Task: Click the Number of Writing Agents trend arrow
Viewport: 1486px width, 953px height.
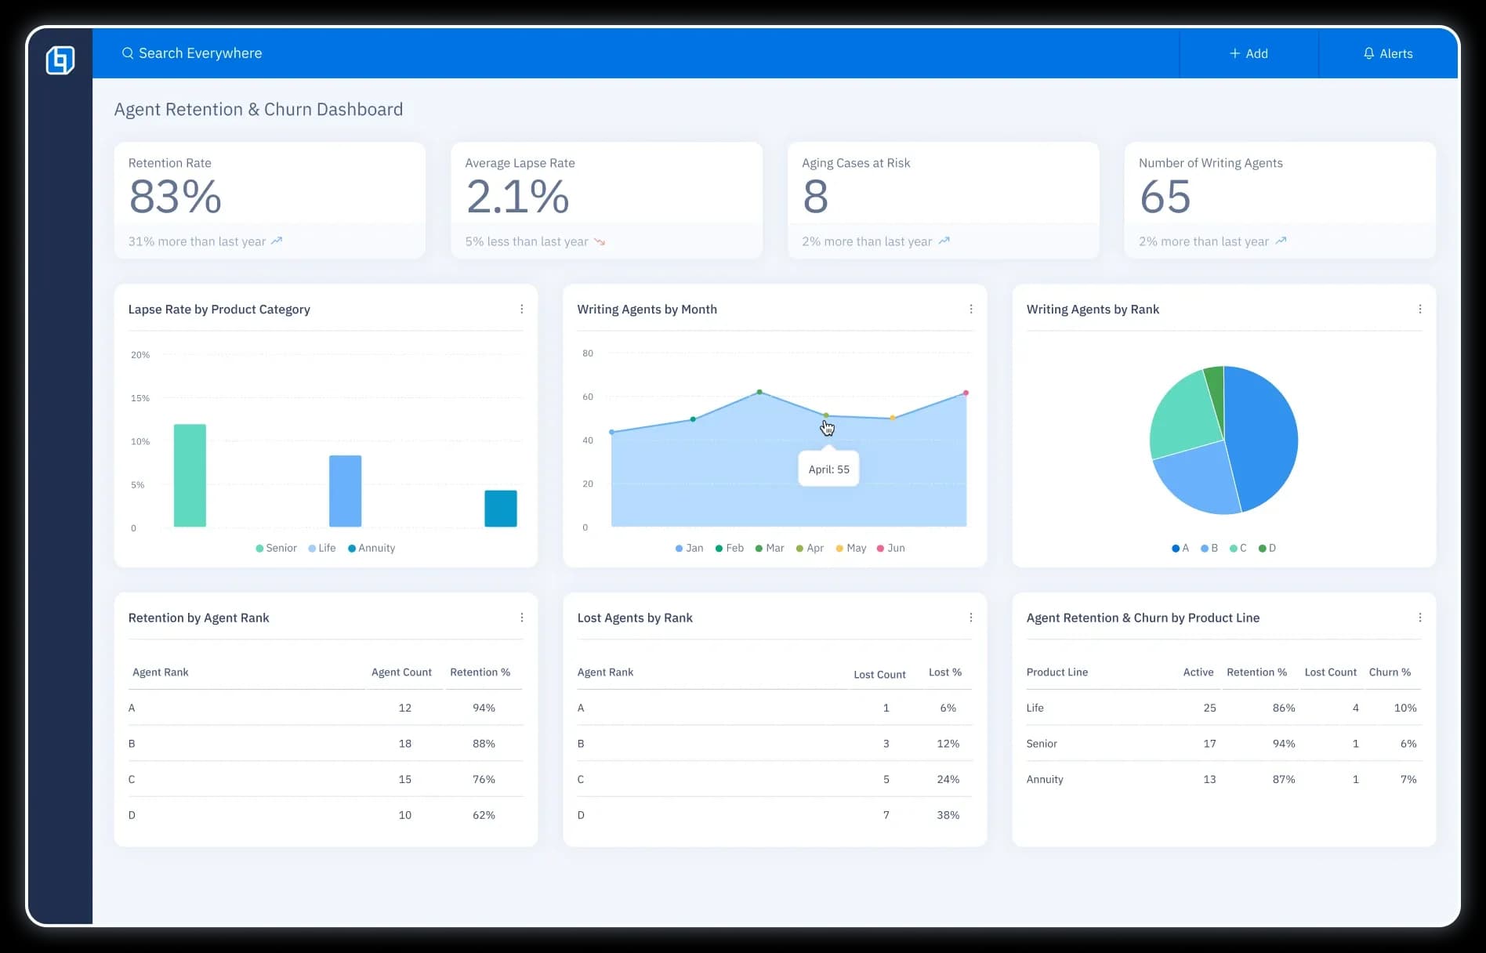Action: point(1281,241)
